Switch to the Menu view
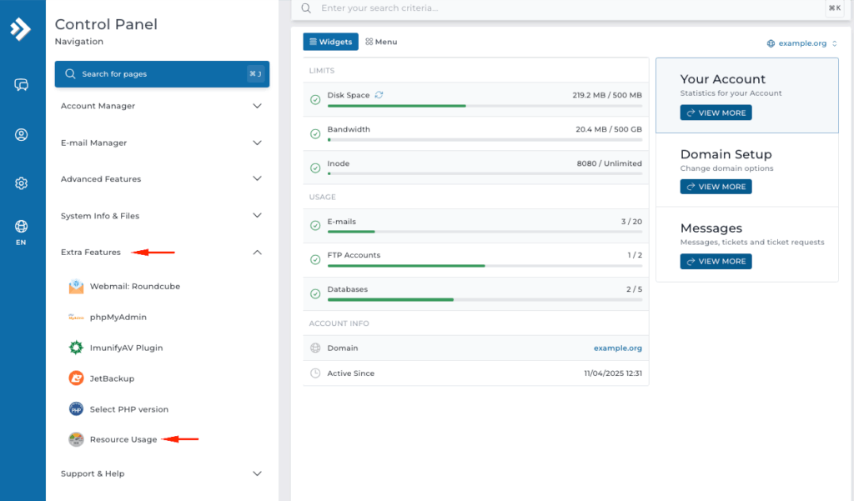Image resolution: width=854 pixels, height=501 pixels. click(x=380, y=41)
